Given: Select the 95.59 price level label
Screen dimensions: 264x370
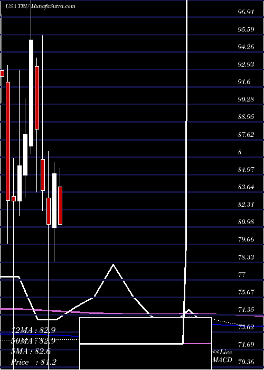Looking at the screenshot, I should tap(246, 29).
